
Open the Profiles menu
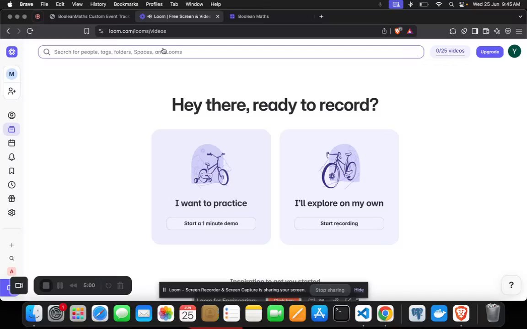(x=154, y=4)
